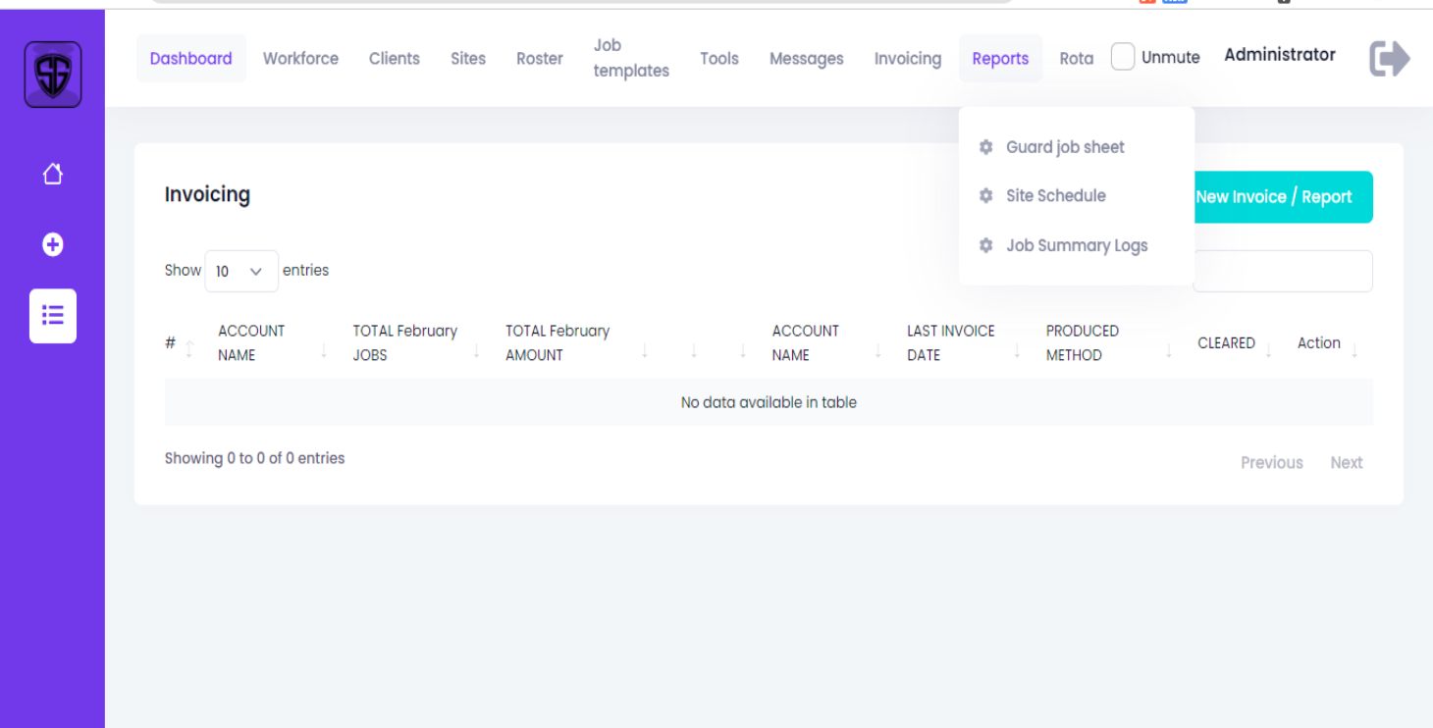Collapse the Reports dropdown menu
Image resolution: width=1433 pixels, height=728 pixels.
pos(1000,58)
